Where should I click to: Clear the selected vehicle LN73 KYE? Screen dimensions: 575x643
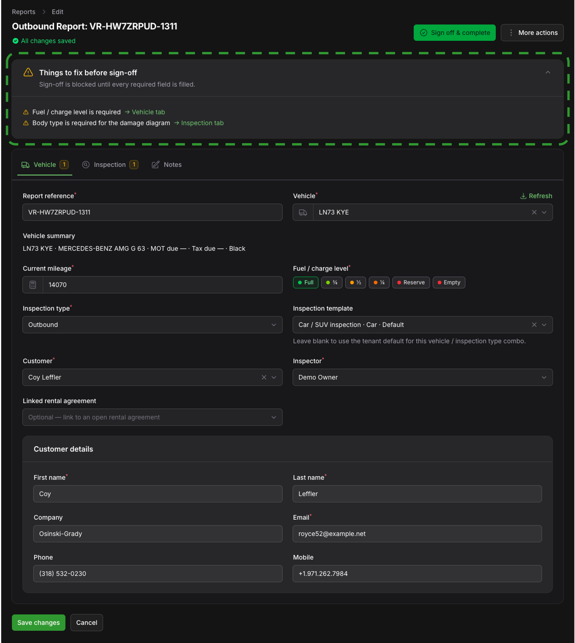point(534,212)
